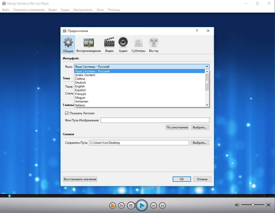Choose Deutsch in the language list
This screenshot has width=275, height=213.
pos(140,83)
